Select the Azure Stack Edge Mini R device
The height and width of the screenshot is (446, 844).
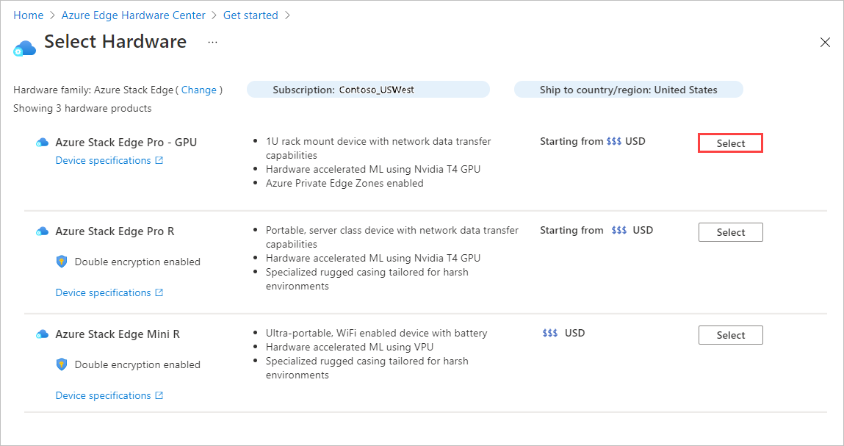coord(729,334)
